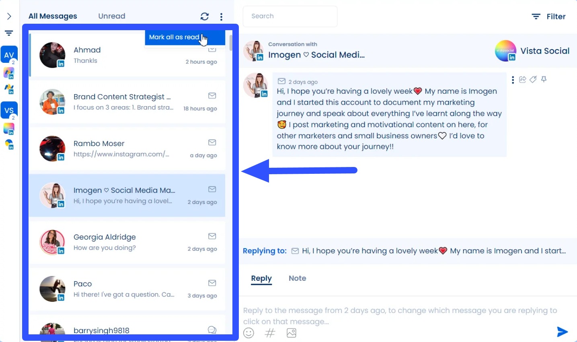Viewport: 577px width, 342px height.
Task: Send the reply message
Action: (562, 332)
